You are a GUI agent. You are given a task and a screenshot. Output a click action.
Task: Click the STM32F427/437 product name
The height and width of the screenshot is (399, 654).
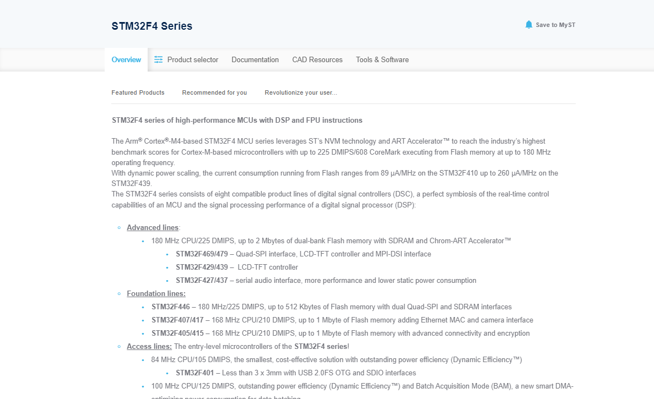[x=202, y=281]
